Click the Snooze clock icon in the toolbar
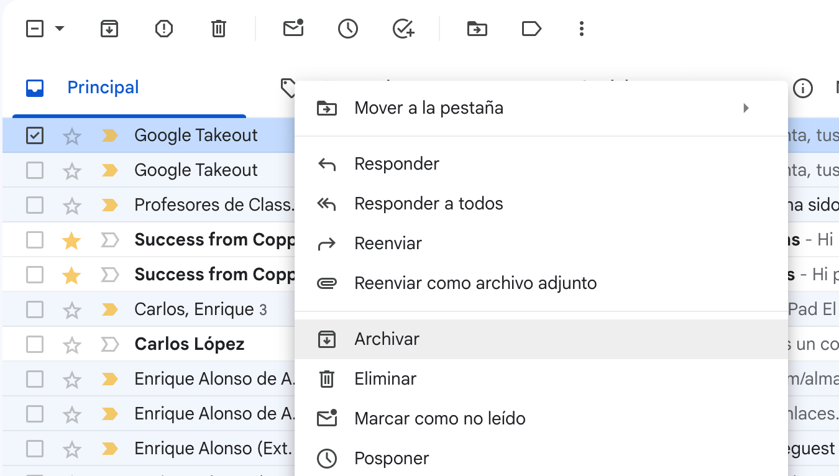Viewport: 839px width, 476px height. tap(348, 29)
